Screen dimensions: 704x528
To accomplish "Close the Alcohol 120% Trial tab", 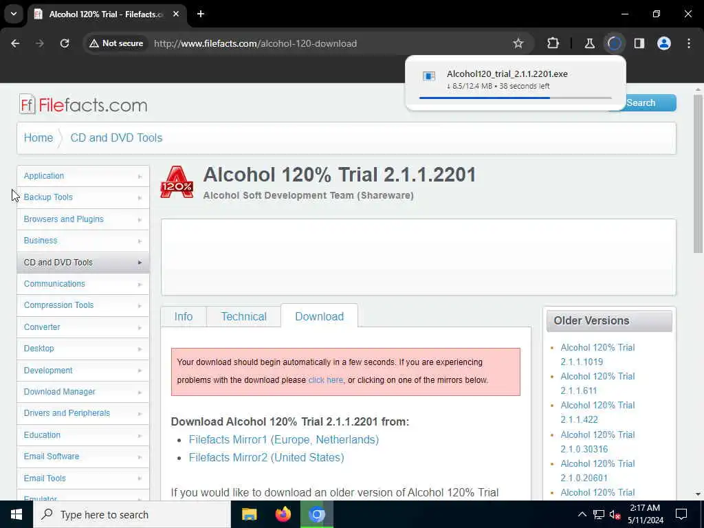I will point(176,14).
